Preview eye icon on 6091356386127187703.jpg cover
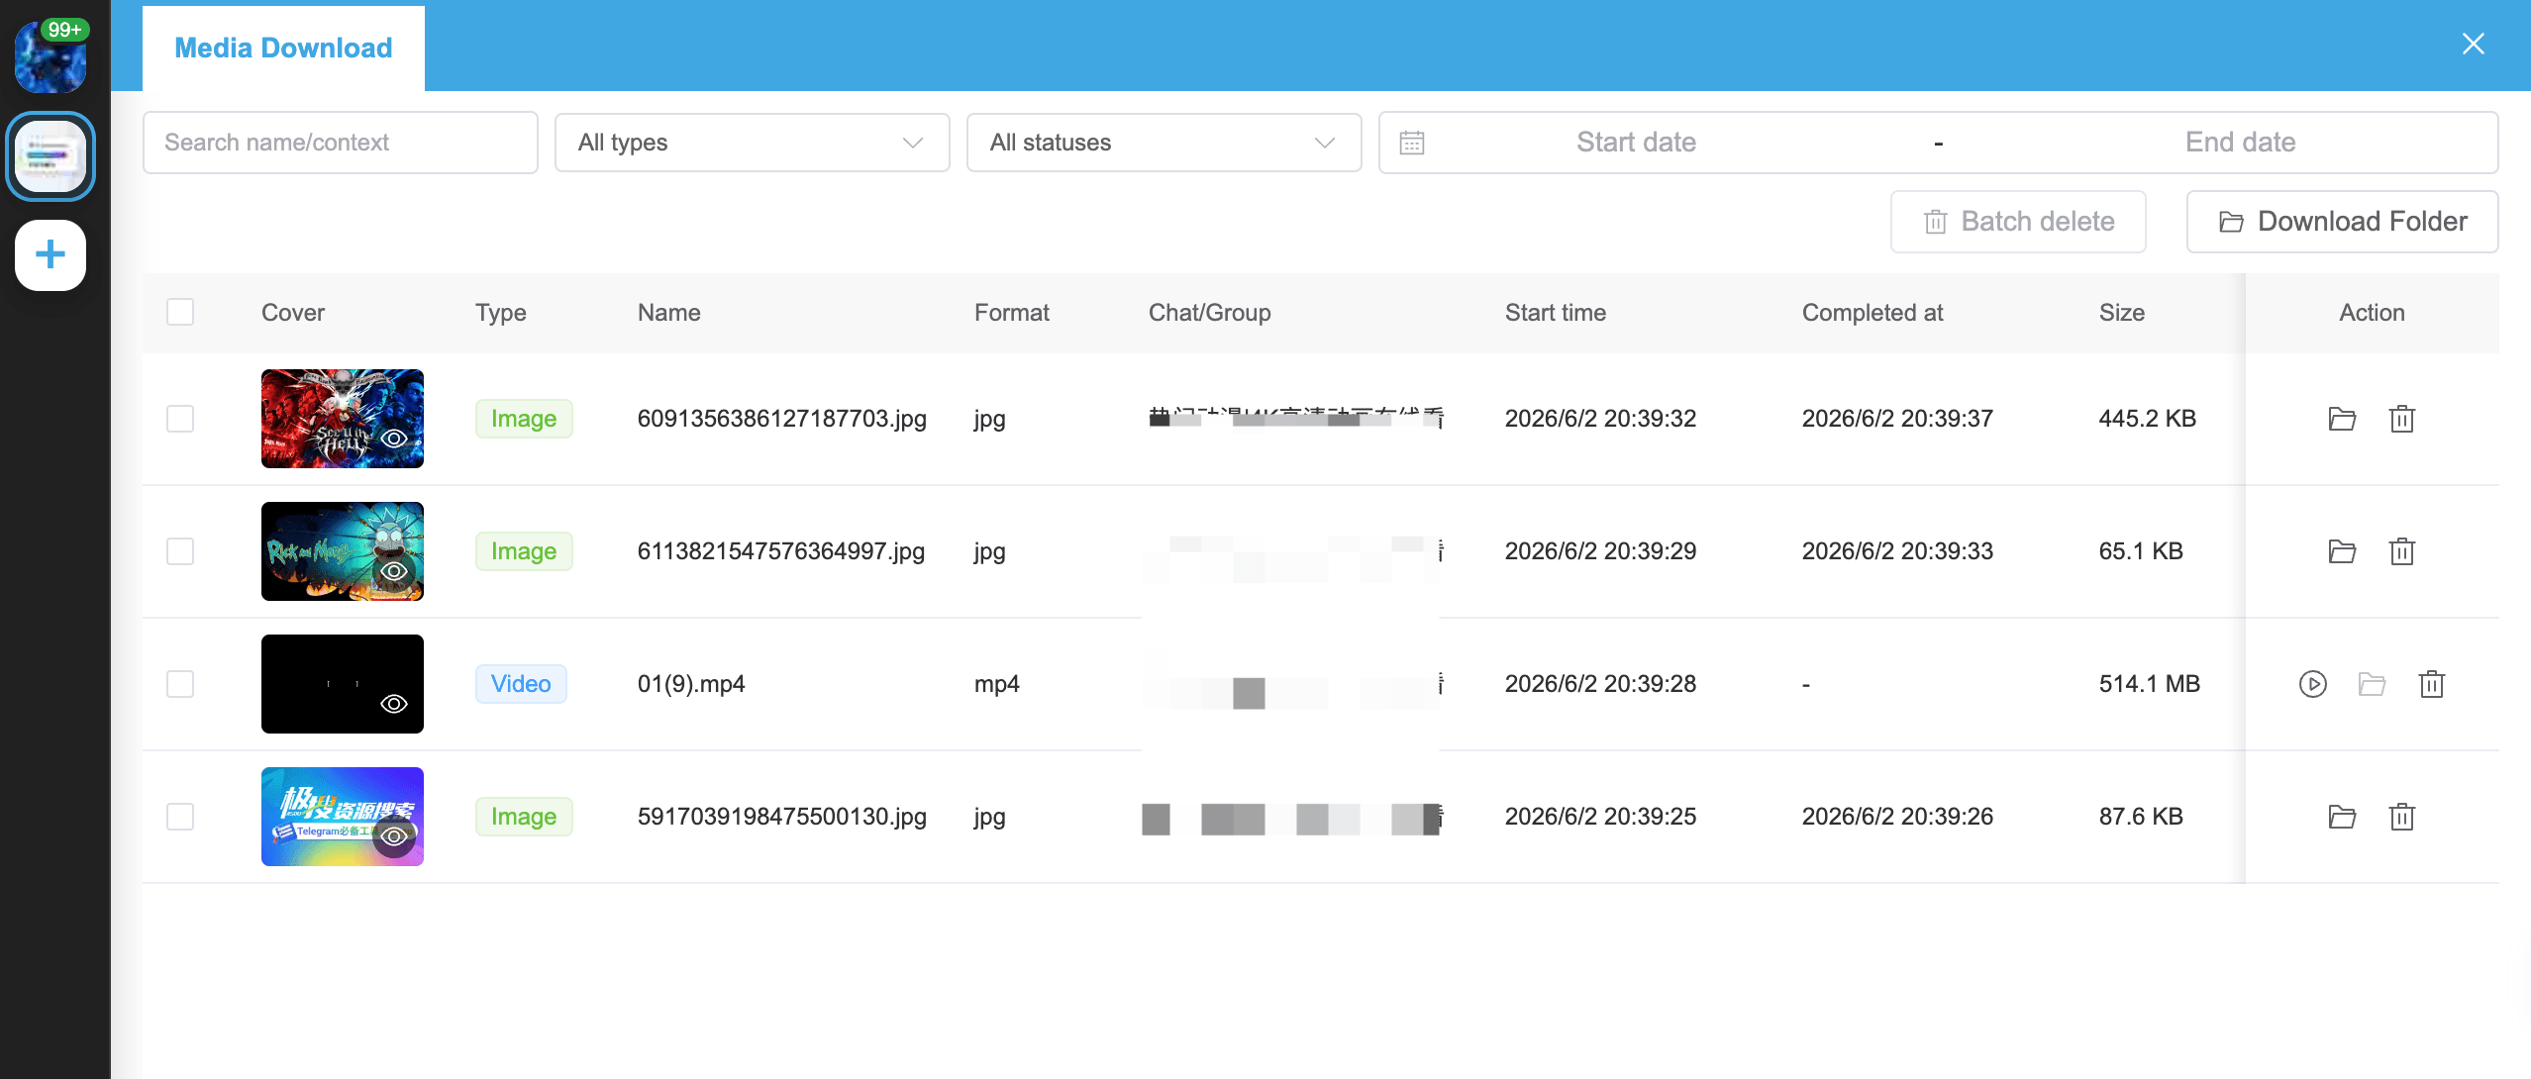The image size is (2531, 1079). click(394, 439)
